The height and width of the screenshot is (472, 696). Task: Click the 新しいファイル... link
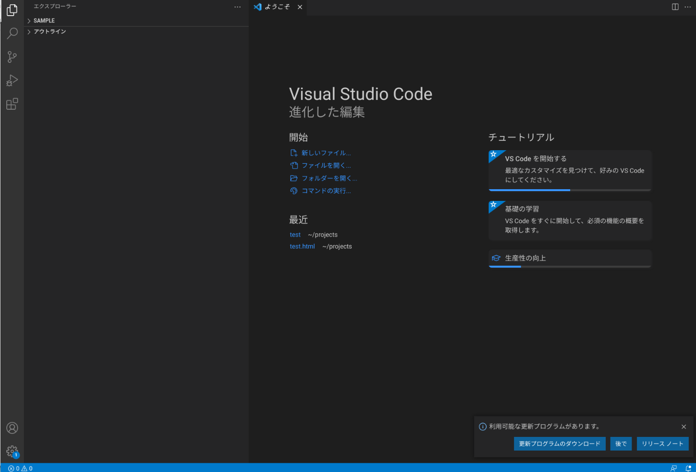pyautogui.click(x=326, y=153)
